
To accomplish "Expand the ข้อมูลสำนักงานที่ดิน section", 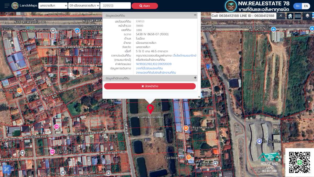I will [195, 78].
